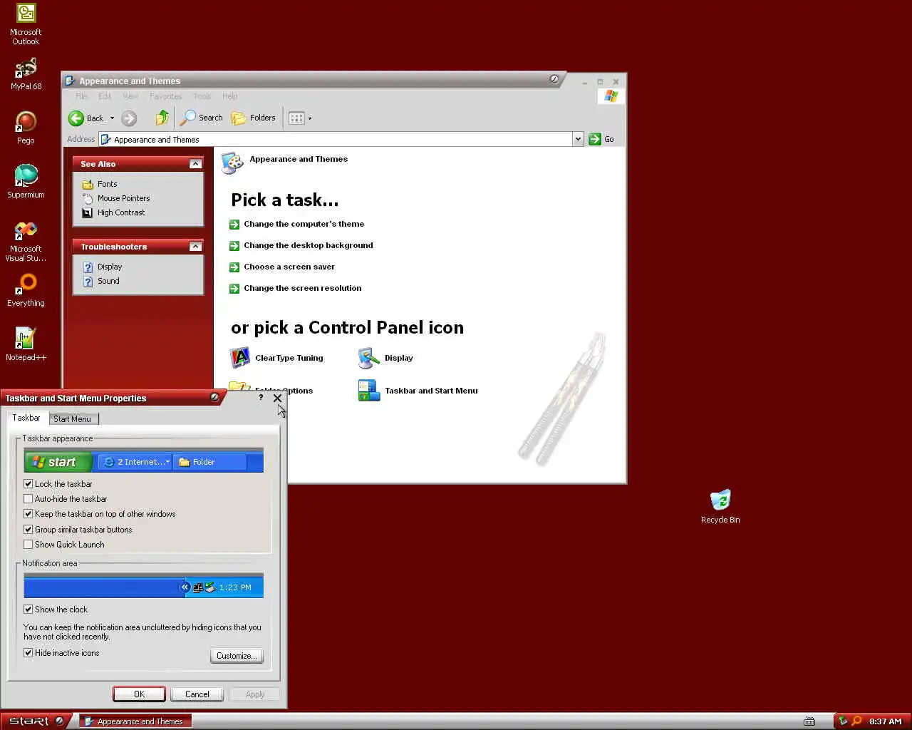This screenshot has width=912, height=730.
Task: Click the taskbar clock 8:37 AM
Action: coord(885,721)
